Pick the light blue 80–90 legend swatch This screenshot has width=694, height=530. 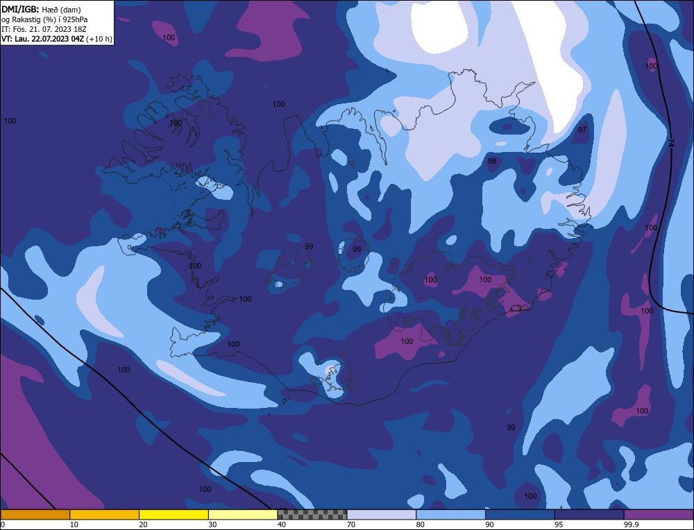tap(450, 515)
